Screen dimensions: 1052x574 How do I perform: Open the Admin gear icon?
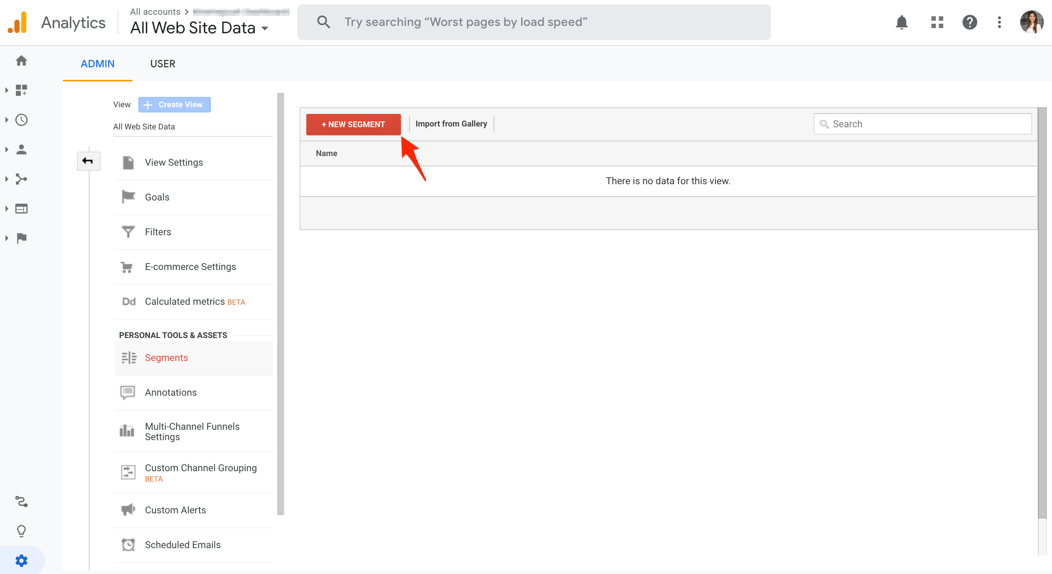21,561
